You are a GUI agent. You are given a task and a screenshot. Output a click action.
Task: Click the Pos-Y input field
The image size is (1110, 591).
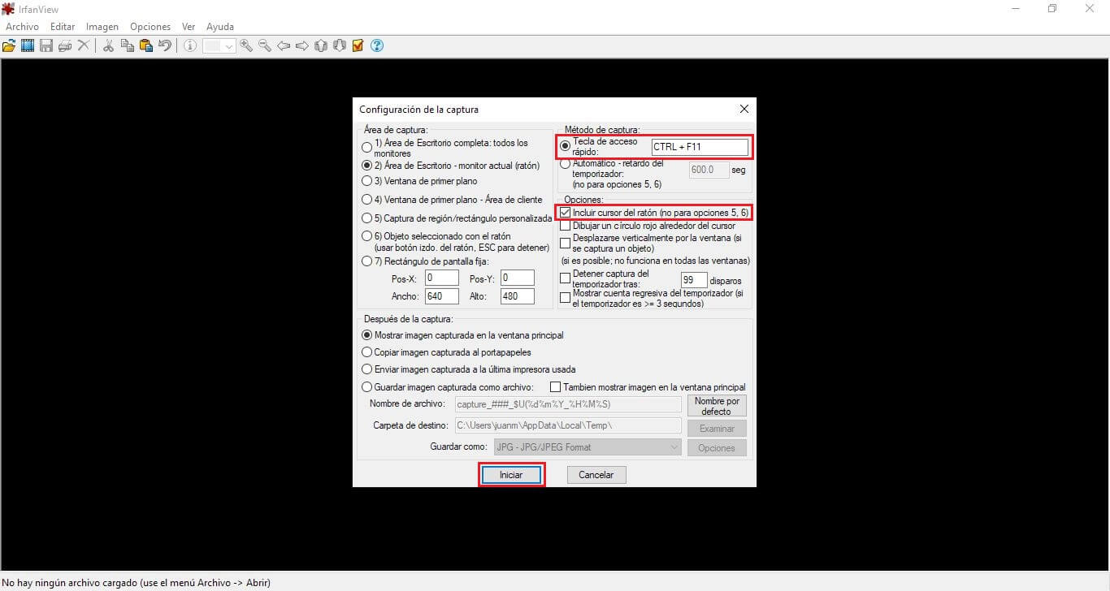coord(517,278)
